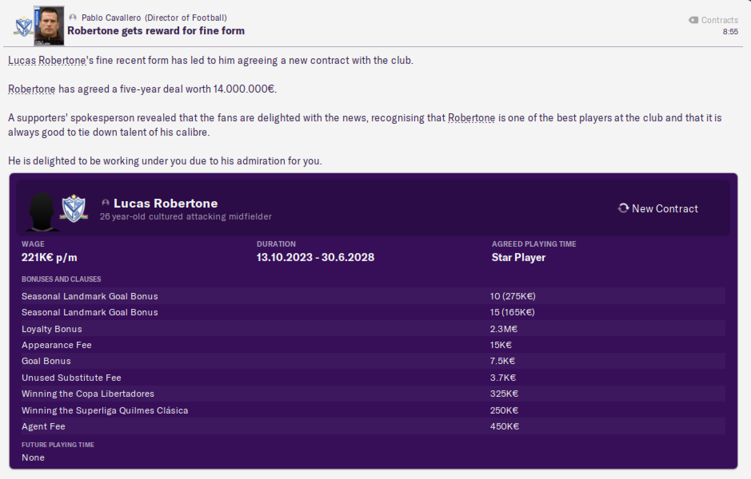The width and height of the screenshot is (751, 479).
Task: Click Lucas Robertone's silhouette avatar
Action: tap(41, 212)
